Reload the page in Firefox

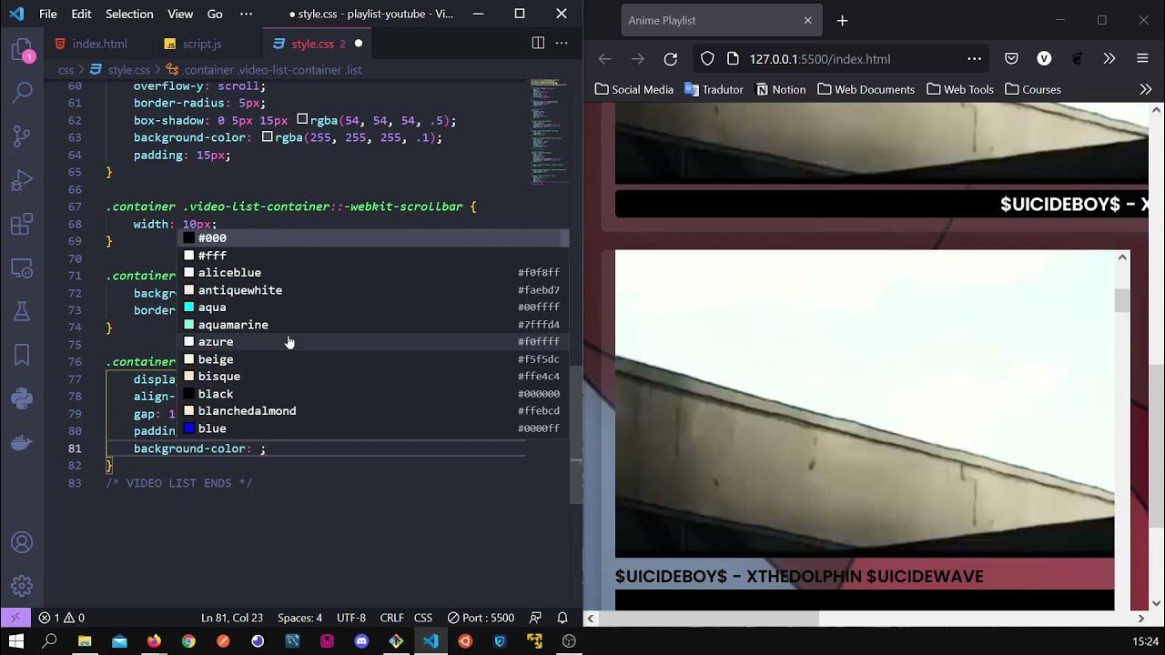(x=671, y=59)
